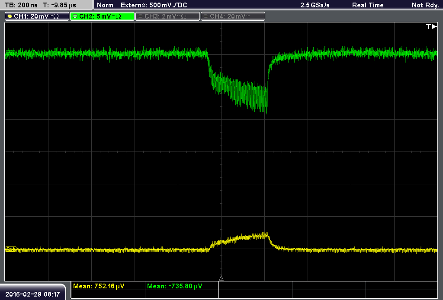This screenshot has width=443, height=300.
Task: Select the CH1 20 mV channel tab
Action: [37, 16]
